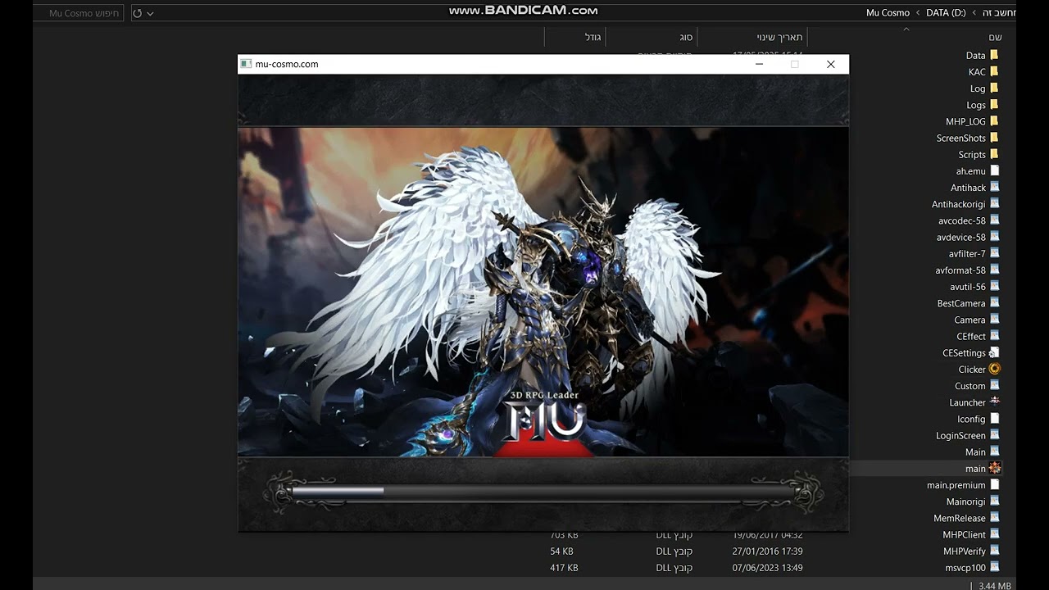The height and width of the screenshot is (590, 1049).
Task: Click the main.premium file icon
Action: click(995, 484)
